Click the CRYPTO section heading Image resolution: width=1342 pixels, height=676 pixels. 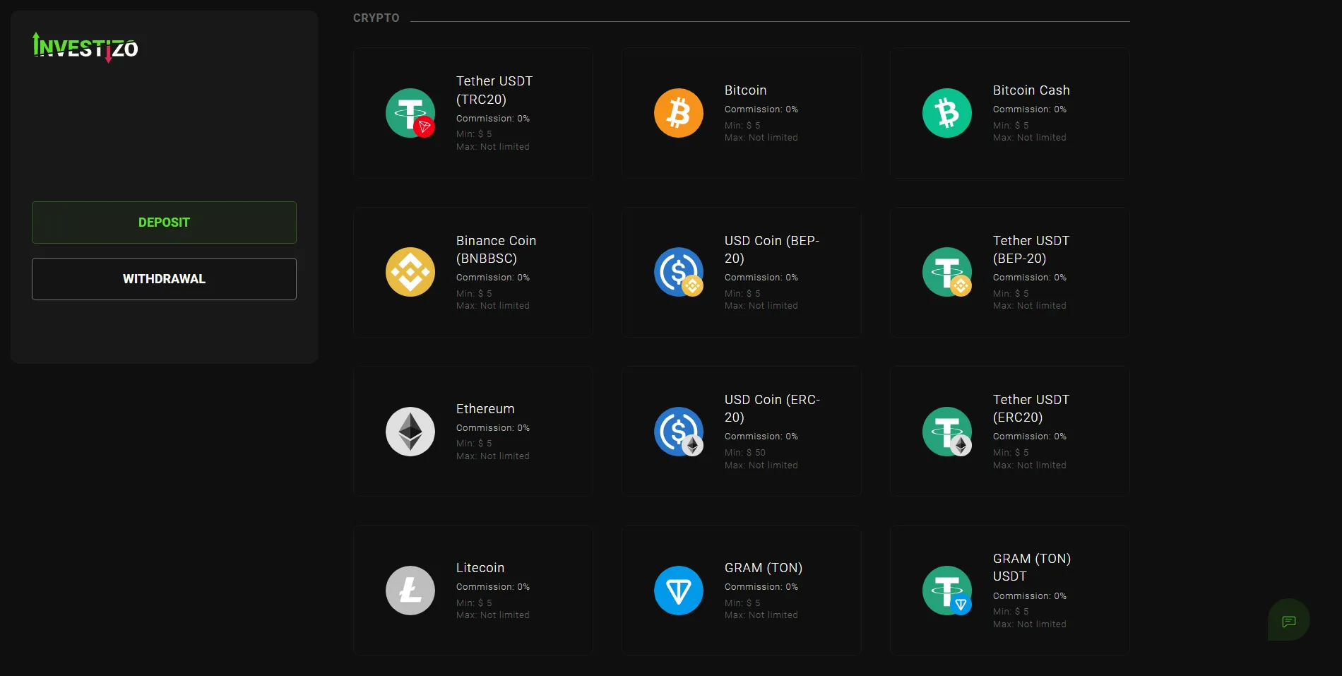pos(376,18)
